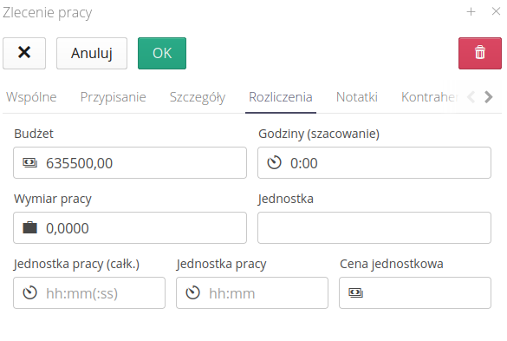The width and height of the screenshot is (507, 341).
Task: Confirm with the green OK button
Action: 162,54
